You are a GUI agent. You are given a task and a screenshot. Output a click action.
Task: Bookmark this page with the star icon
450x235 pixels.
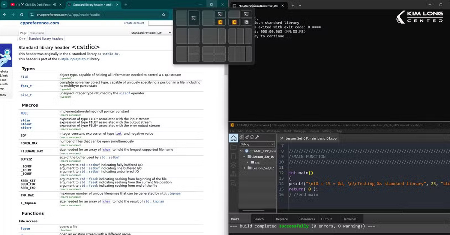163,15
